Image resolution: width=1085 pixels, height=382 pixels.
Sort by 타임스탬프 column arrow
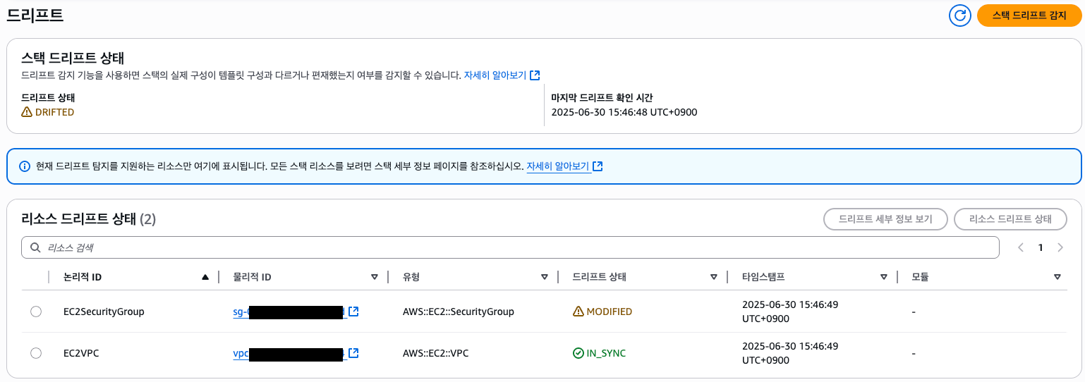click(884, 277)
